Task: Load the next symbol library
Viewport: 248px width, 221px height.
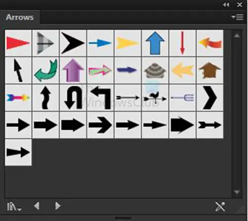Action: [58, 206]
